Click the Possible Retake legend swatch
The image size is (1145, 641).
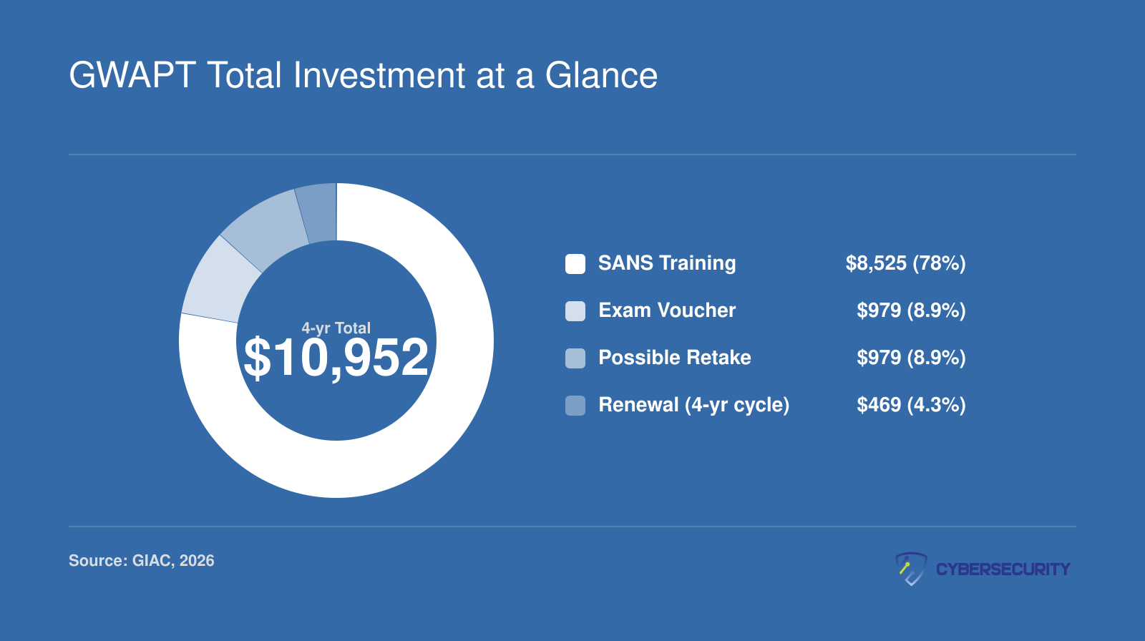coord(575,358)
